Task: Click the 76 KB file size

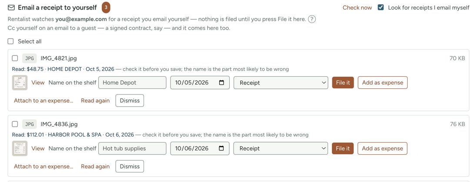Action: pos(457,124)
